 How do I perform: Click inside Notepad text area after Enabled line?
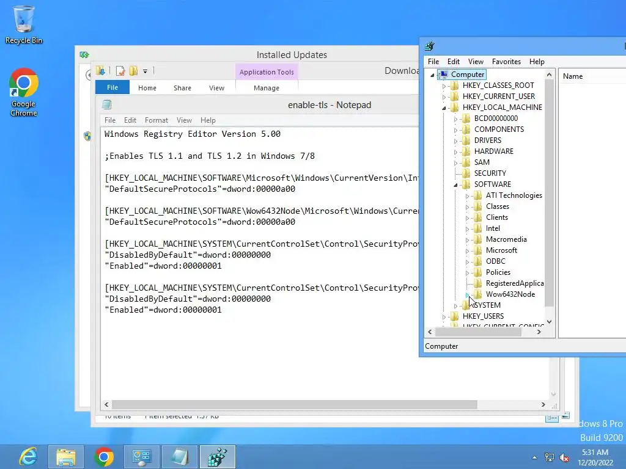coord(223,310)
